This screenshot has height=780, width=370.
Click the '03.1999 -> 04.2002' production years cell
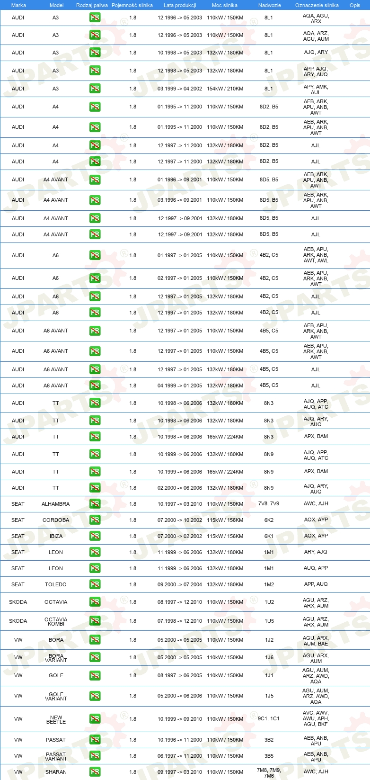[180, 89]
